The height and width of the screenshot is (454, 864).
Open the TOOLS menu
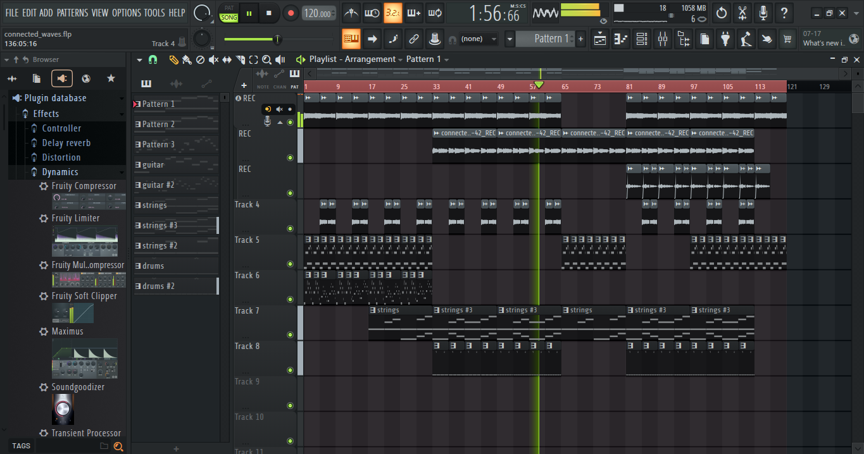pos(154,13)
